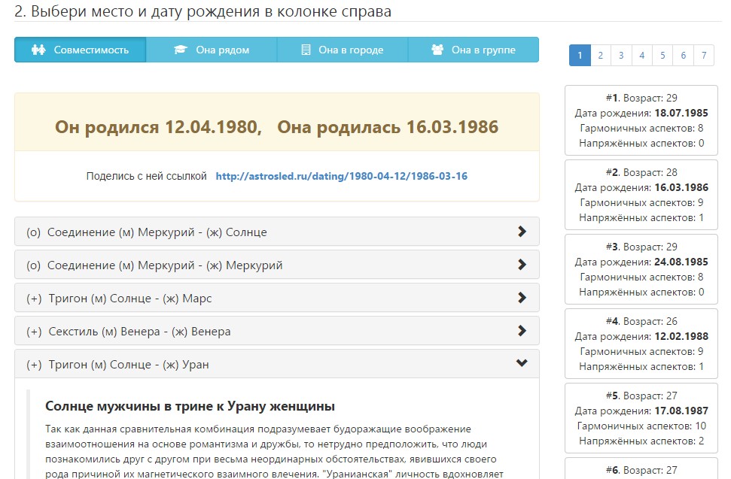Go to pagination page 1
This screenshot has height=479, width=731.
(580, 56)
